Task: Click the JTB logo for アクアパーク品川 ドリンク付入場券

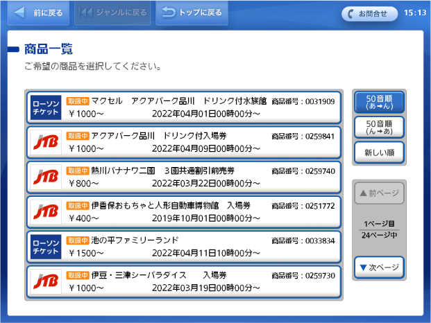Action: [x=46, y=142]
